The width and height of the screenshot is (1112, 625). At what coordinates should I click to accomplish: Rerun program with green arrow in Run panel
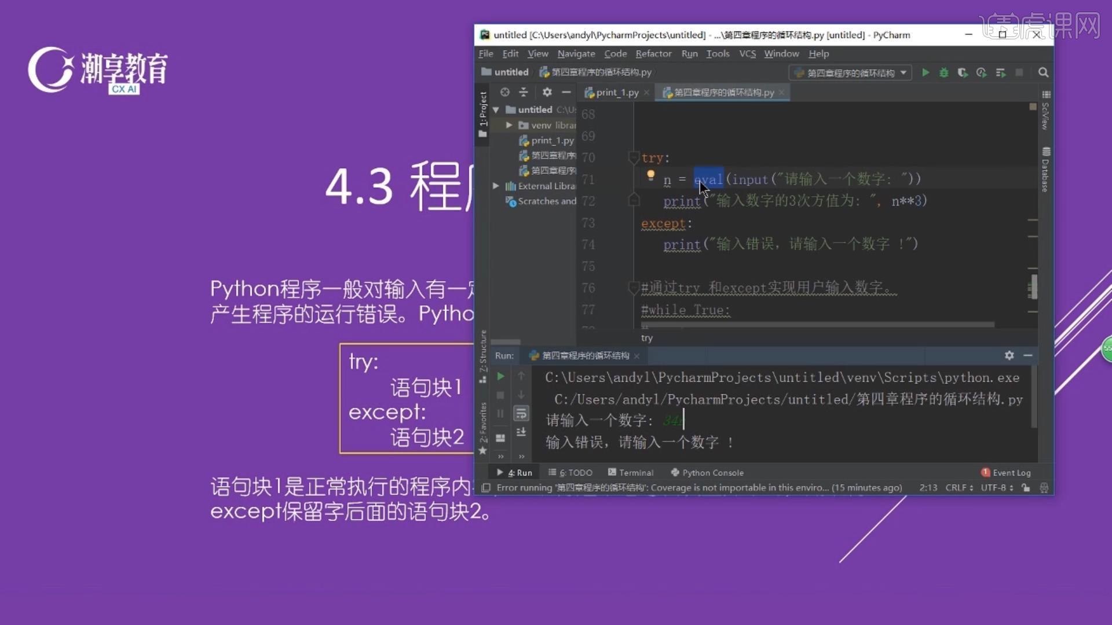coord(500,377)
